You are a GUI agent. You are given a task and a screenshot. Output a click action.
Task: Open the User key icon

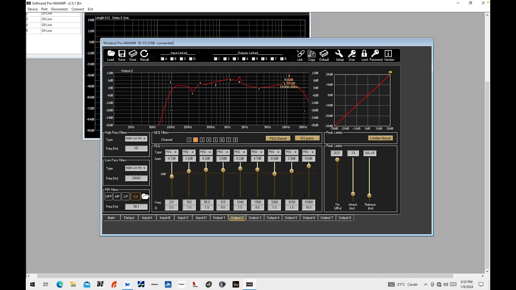(352, 54)
